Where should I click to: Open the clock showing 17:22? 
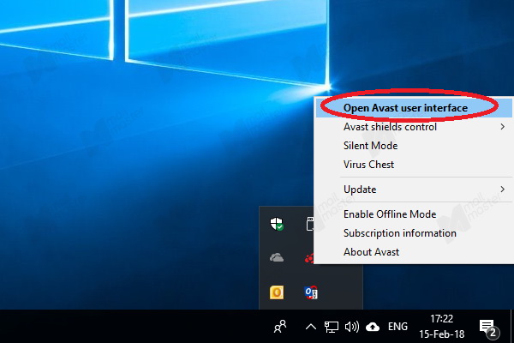click(x=441, y=327)
